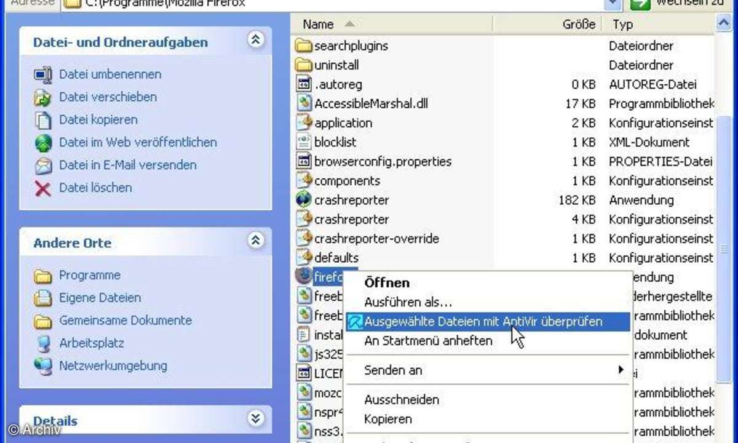Launch the crashreporter application icon
Viewport: 738px width, 443px height.
(x=303, y=200)
